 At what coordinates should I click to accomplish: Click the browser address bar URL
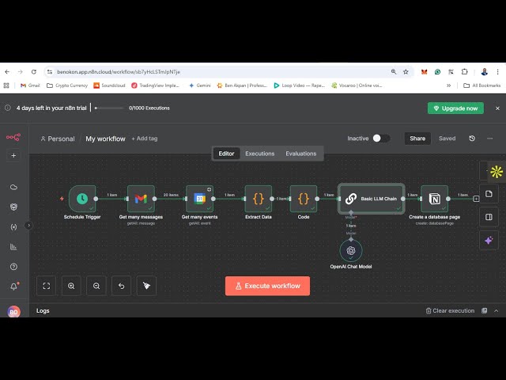click(x=119, y=72)
